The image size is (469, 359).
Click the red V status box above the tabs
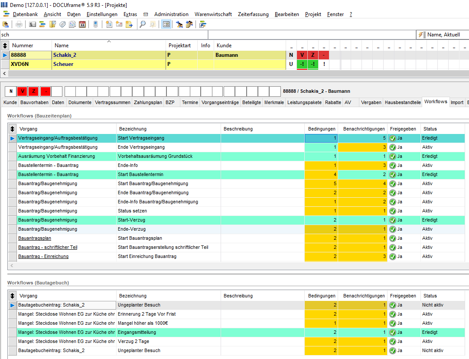click(23, 91)
